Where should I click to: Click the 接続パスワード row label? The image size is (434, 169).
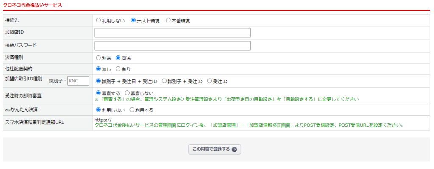pyautogui.click(x=21, y=45)
